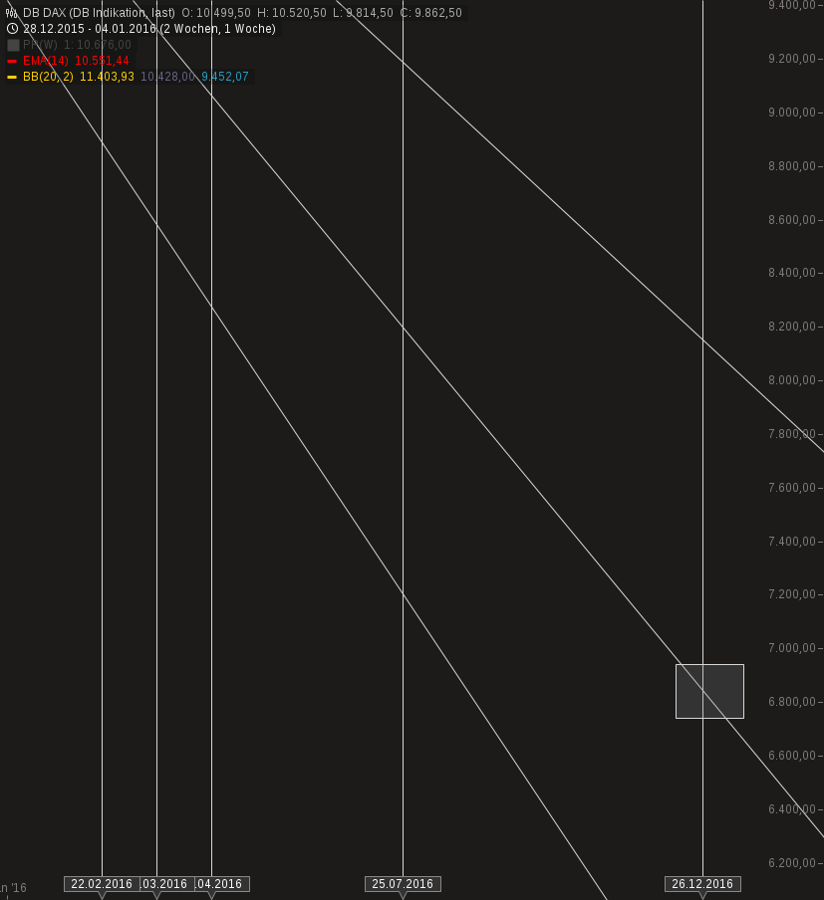Screen dimensions: 824x900
Task: Click the high value H: 10.520,50
Action: coord(291,13)
